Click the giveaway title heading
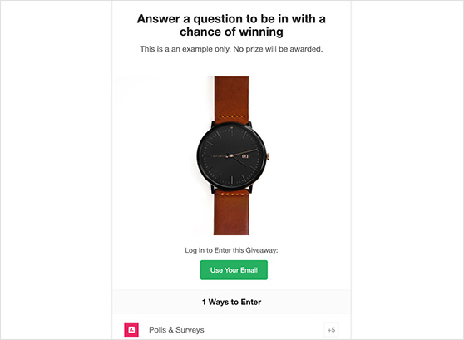Image resolution: width=464 pixels, height=340 pixels. pyautogui.click(x=231, y=25)
